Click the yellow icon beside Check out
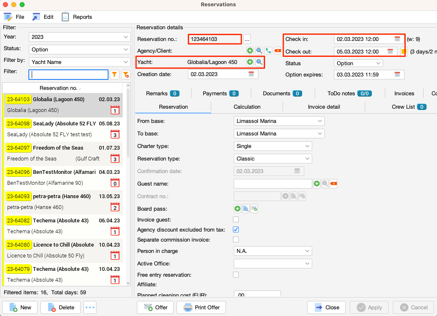The height and width of the screenshot is (316, 437). pyautogui.click(x=404, y=51)
